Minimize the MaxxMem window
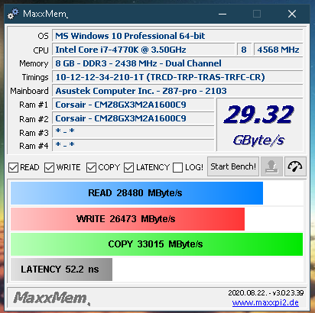The width and height of the screenshot is (315, 313). [222, 14]
